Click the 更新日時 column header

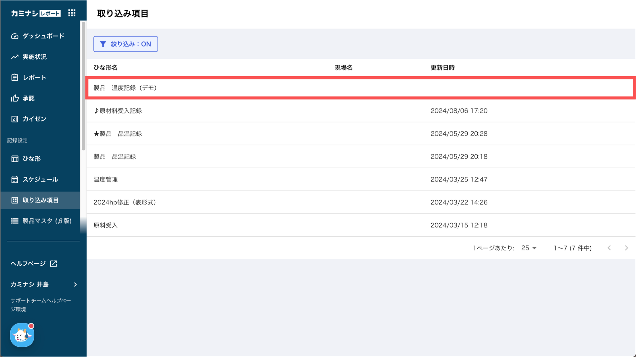click(x=442, y=68)
